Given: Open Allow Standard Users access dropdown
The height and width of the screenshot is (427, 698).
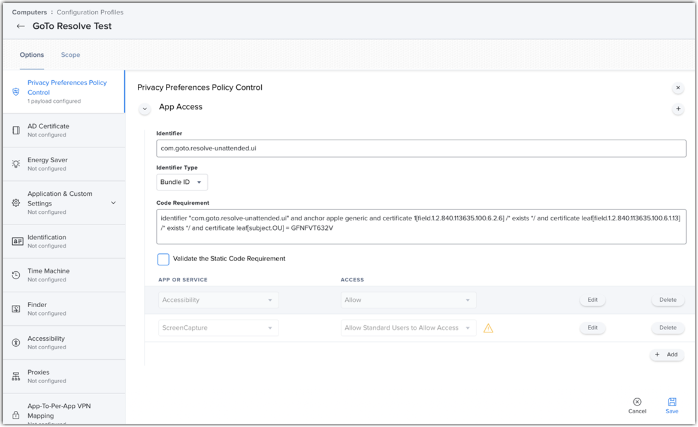Looking at the screenshot, I should 408,328.
